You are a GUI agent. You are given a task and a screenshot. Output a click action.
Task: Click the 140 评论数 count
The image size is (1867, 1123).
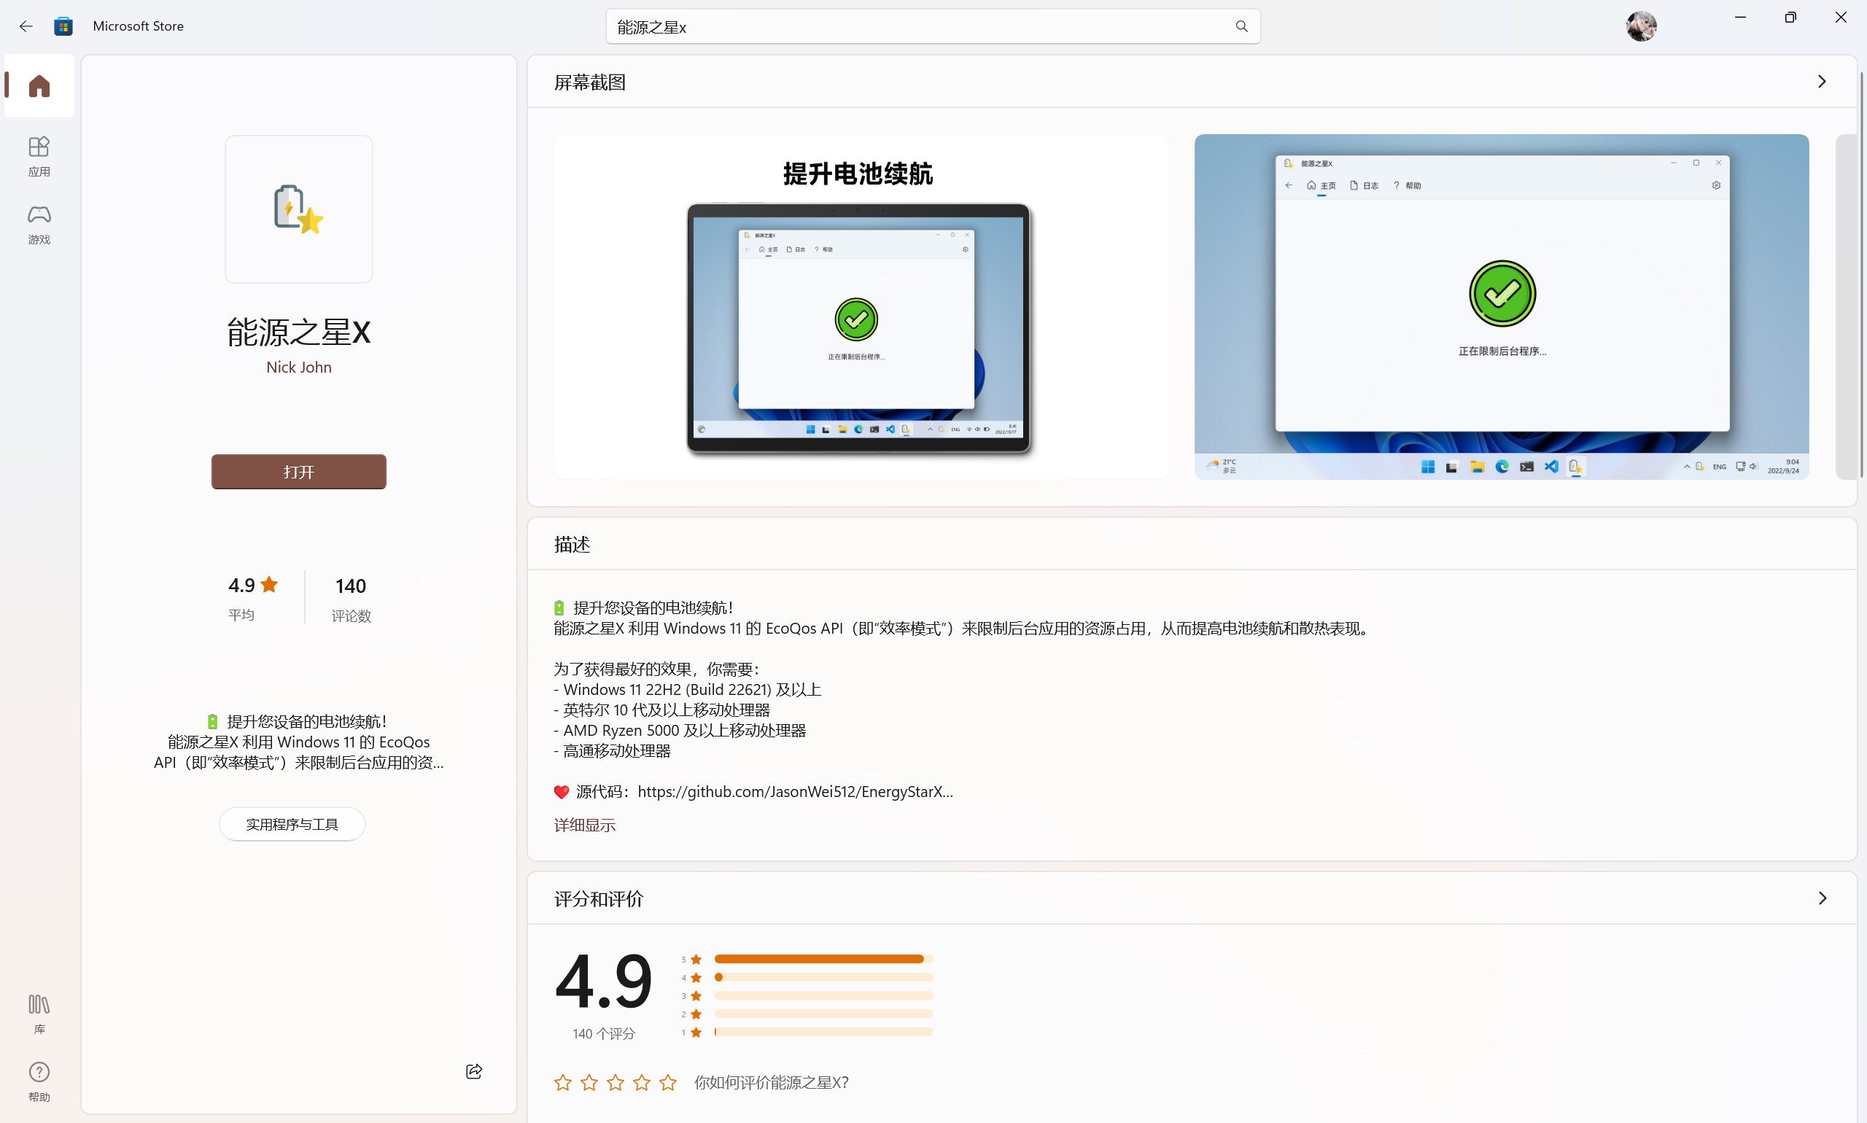click(x=351, y=599)
